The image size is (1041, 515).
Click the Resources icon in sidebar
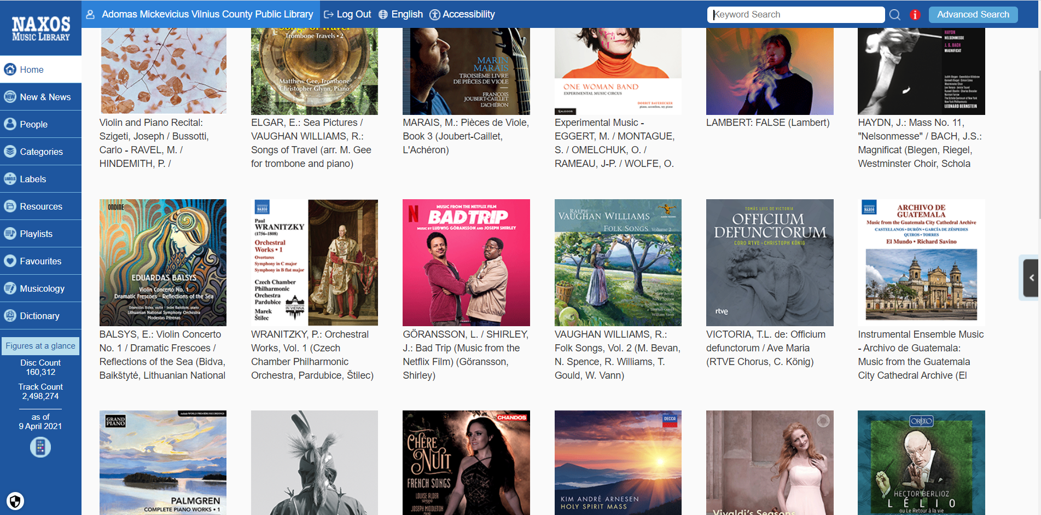[x=10, y=206]
